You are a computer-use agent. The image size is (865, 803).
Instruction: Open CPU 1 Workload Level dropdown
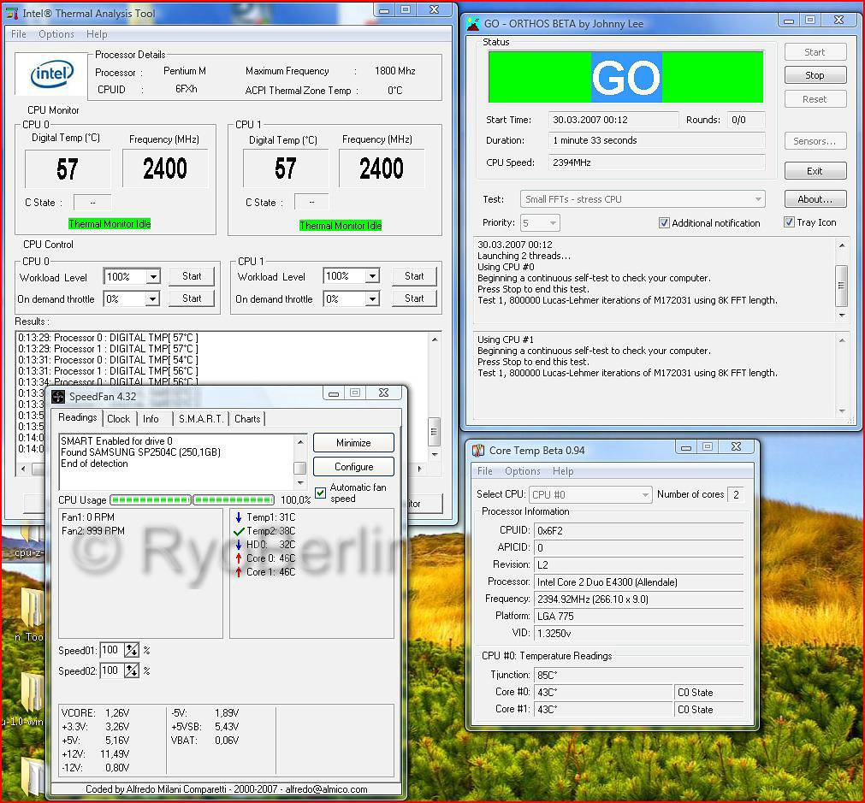point(372,275)
